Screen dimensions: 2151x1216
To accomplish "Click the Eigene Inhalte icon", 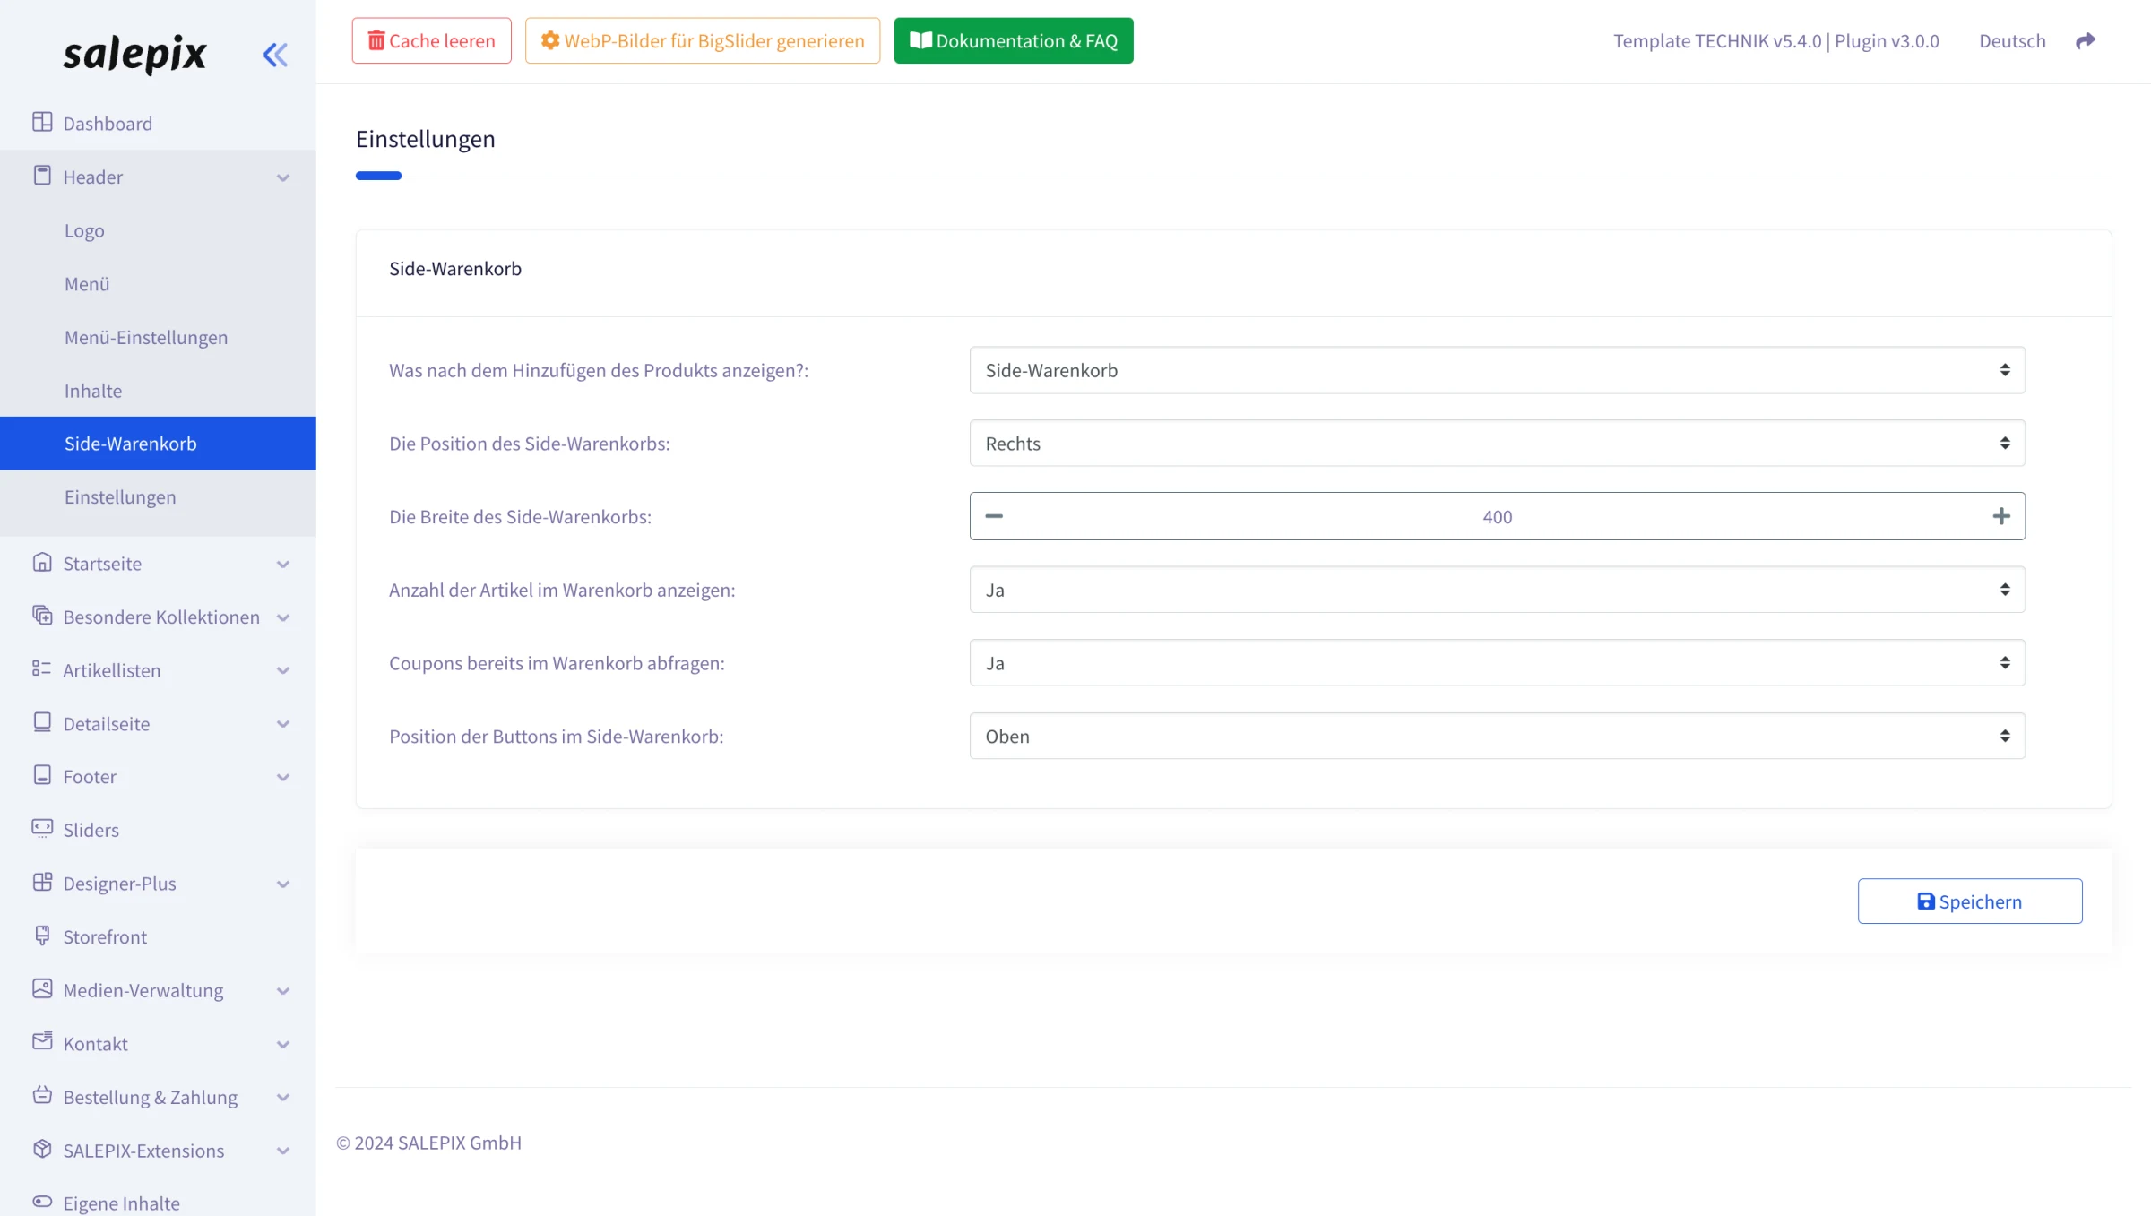I will (42, 1202).
